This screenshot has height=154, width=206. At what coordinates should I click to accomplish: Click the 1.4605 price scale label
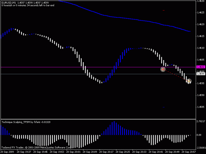click(201, 60)
